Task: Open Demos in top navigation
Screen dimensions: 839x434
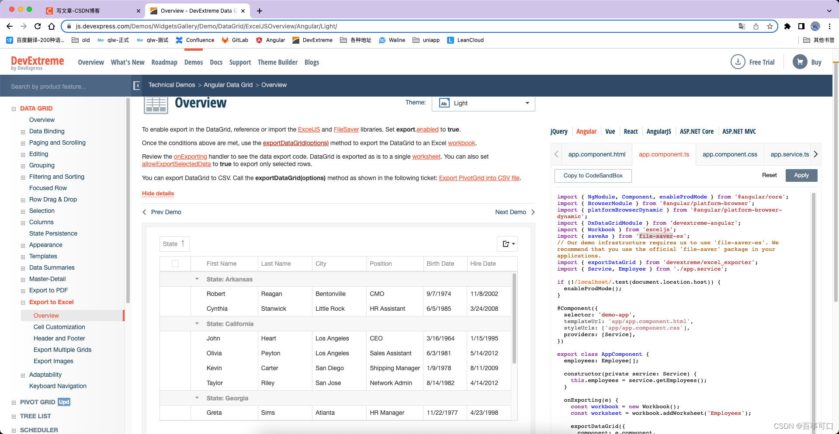Action: click(x=194, y=62)
